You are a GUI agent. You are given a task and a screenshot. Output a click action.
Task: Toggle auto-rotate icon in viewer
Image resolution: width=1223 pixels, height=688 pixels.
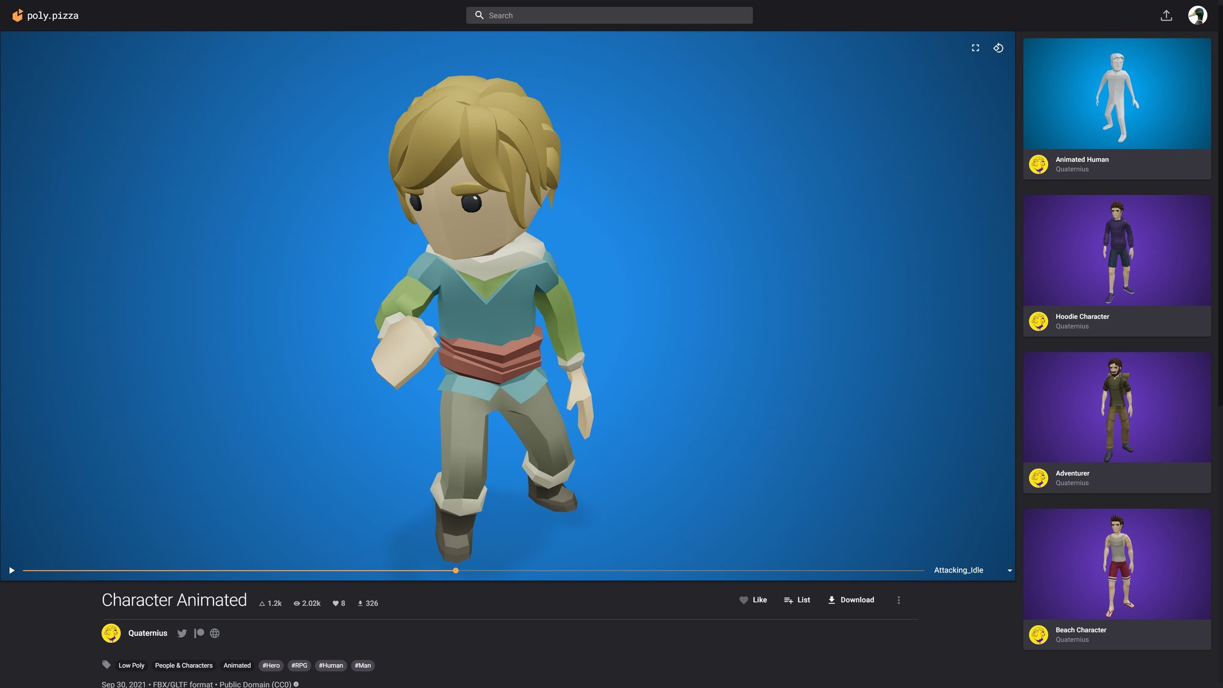click(x=998, y=48)
